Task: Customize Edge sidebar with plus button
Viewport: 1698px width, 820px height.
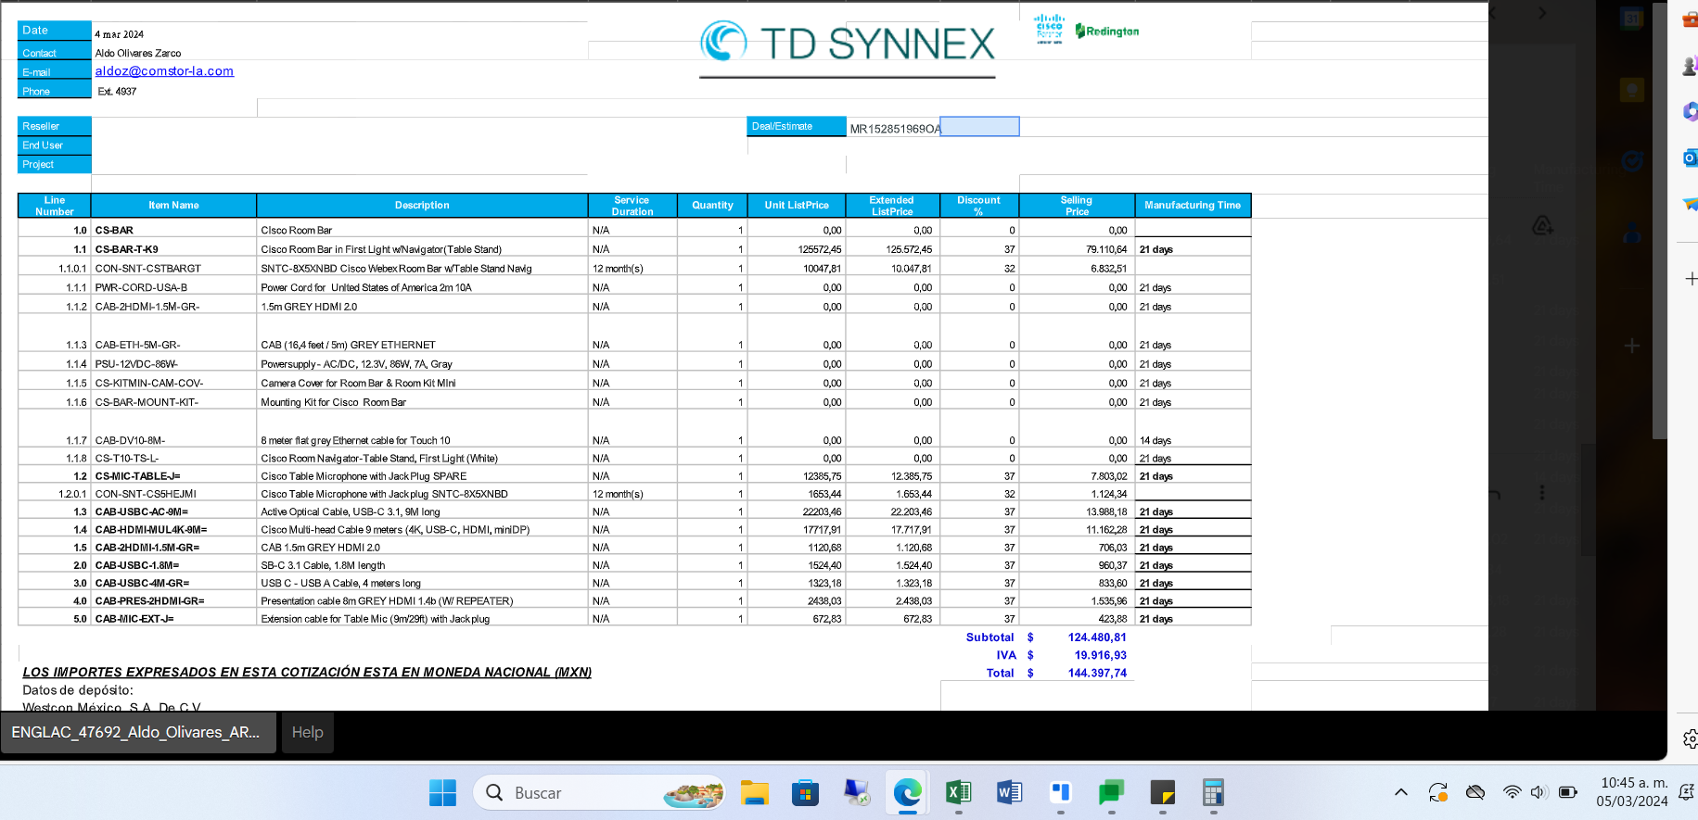Action: pos(1691,279)
